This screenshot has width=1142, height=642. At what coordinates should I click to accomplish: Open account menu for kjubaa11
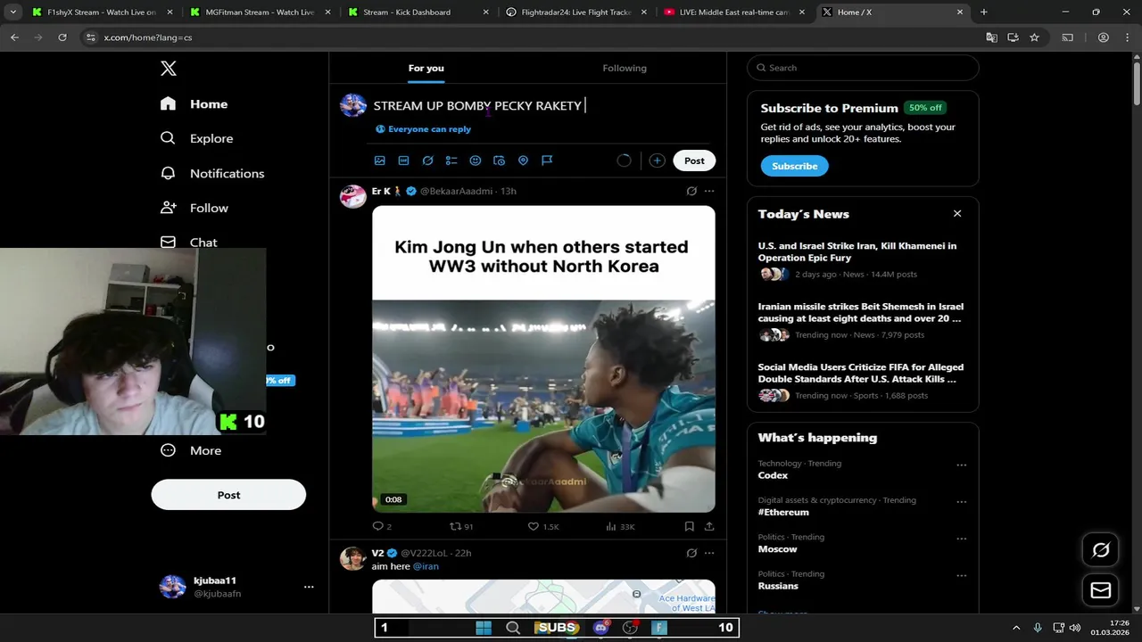236,586
